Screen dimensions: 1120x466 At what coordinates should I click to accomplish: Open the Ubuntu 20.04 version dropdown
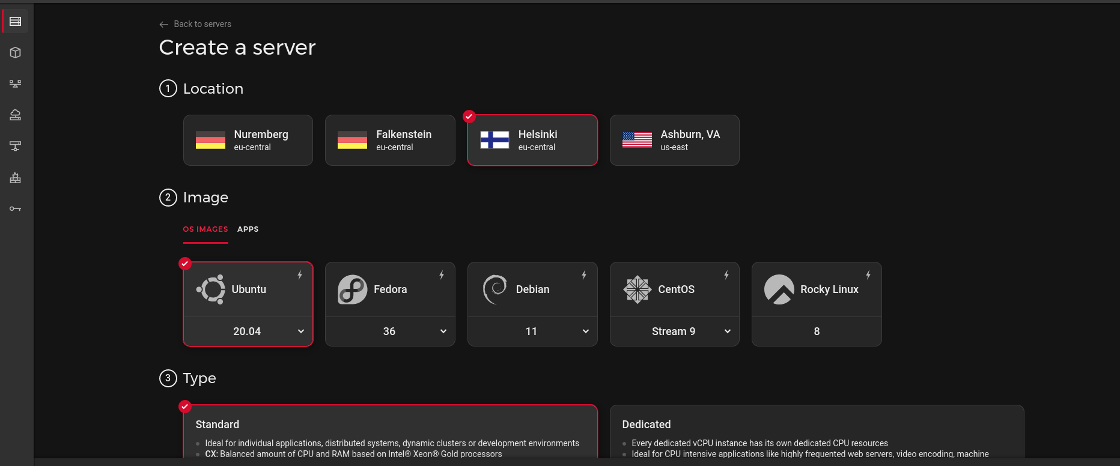(x=248, y=331)
